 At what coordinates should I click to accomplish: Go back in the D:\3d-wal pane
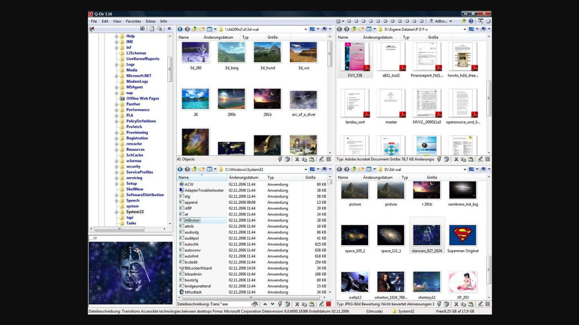click(x=339, y=169)
